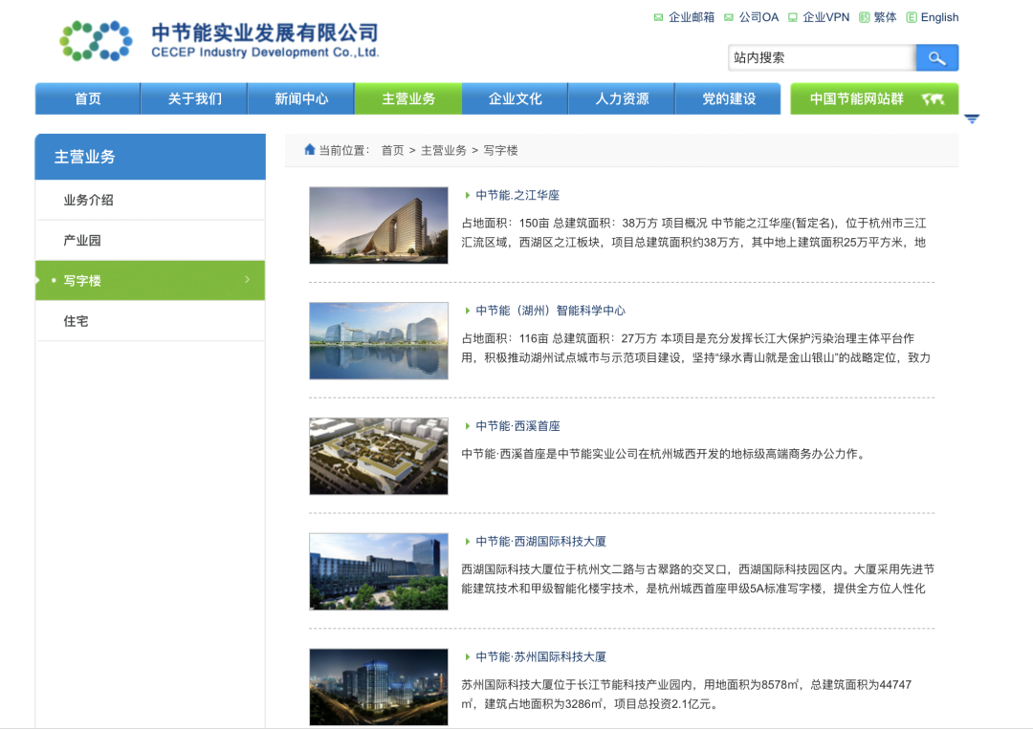Viewport: 1033px width, 730px height.
Task: Click the envelope icon beside 公司OA
Action: pos(729,18)
